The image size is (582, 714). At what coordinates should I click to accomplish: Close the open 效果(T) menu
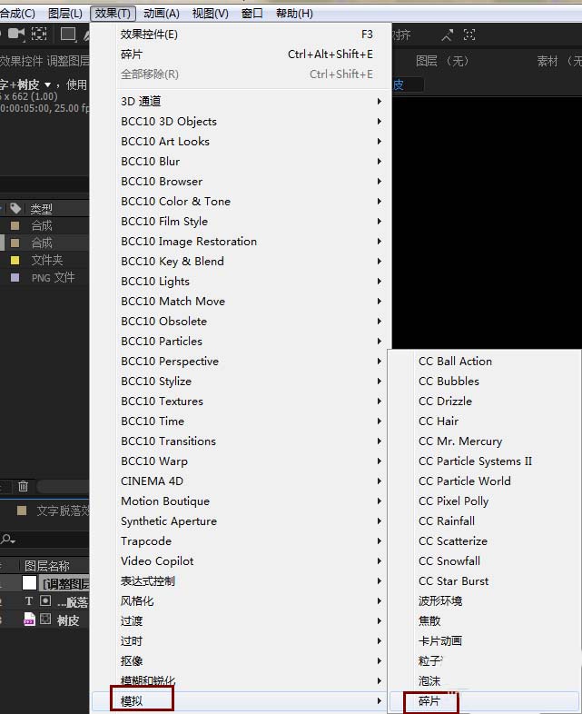pos(113,14)
